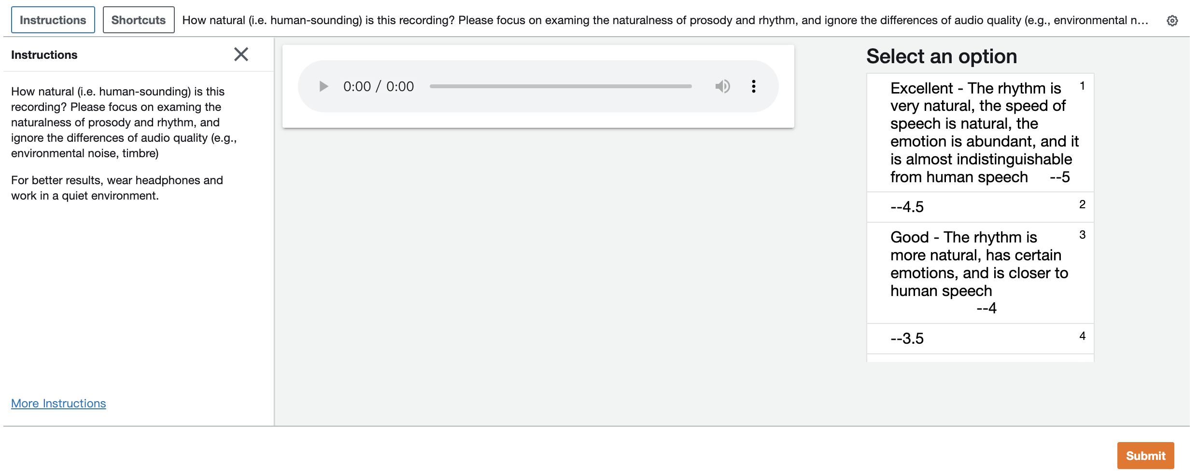
Task: Open audio player more options menu
Action: pos(753,87)
